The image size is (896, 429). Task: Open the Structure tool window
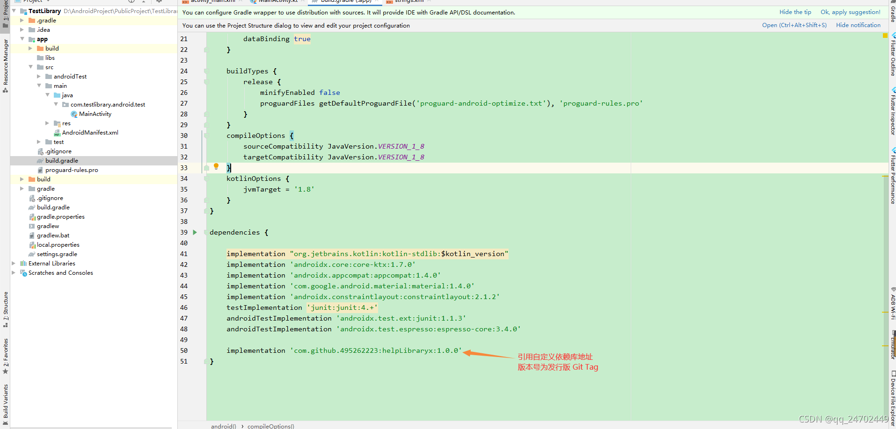[x=6, y=309]
